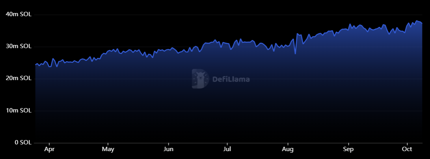Viewport: 430px width, 159px height.
Task: Click the 30m SOL y-axis label
Action: click(x=19, y=47)
